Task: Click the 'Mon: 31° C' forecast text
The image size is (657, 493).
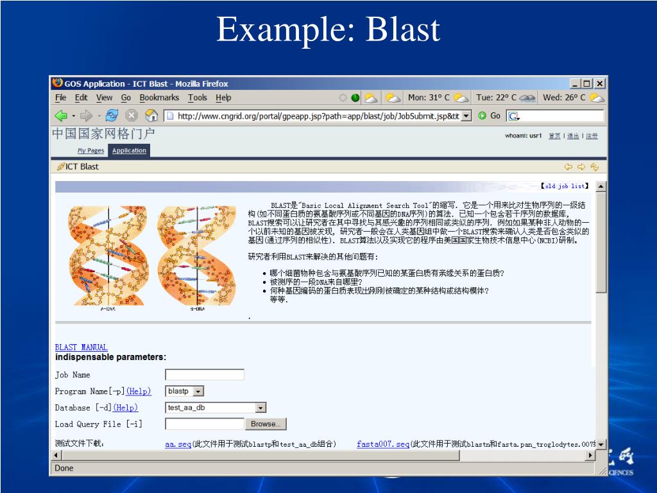Action: (x=429, y=98)
